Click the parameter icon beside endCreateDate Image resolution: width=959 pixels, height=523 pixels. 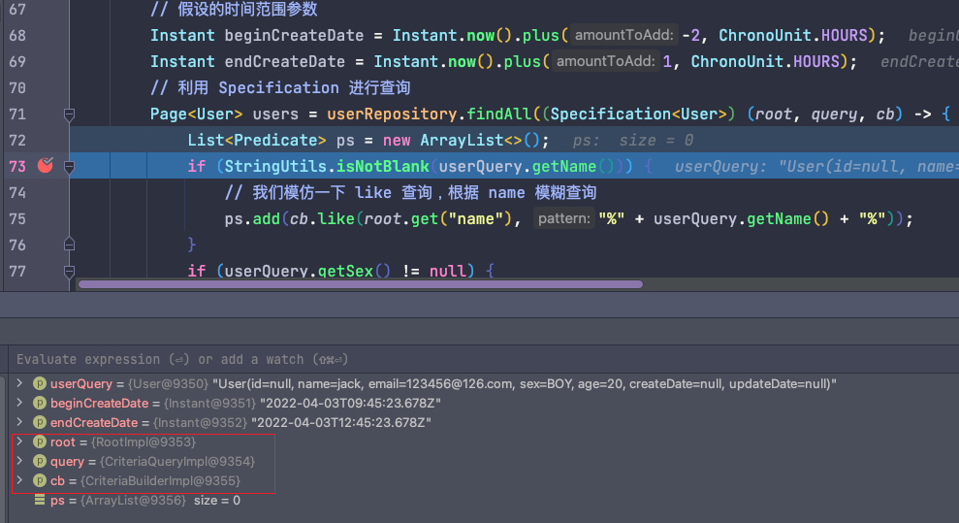[x=40, y=422]
